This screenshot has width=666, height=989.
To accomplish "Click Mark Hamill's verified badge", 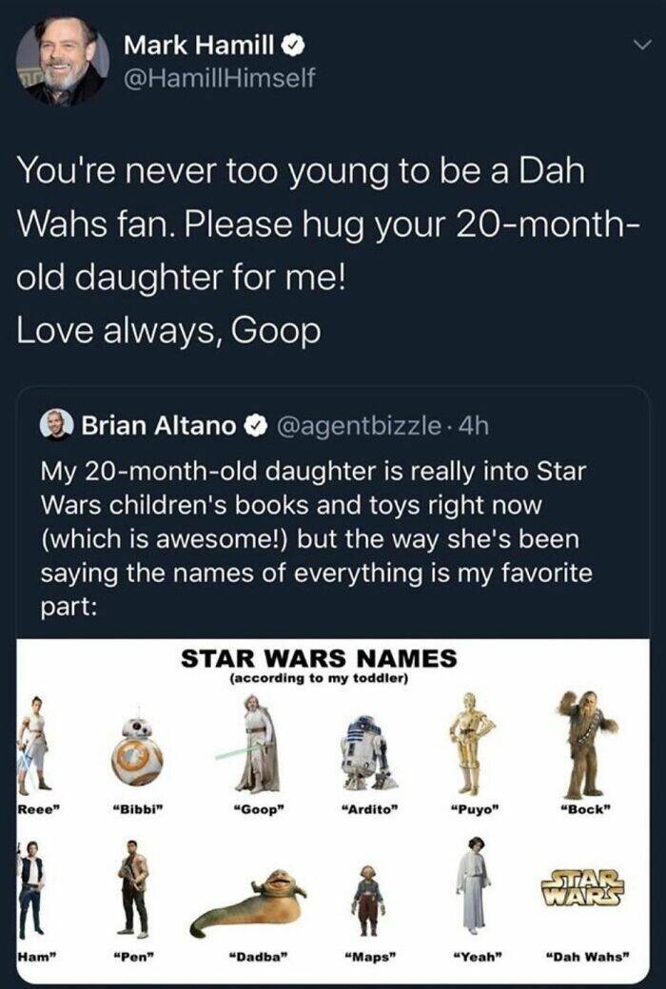I will click(x=296, y=44).
